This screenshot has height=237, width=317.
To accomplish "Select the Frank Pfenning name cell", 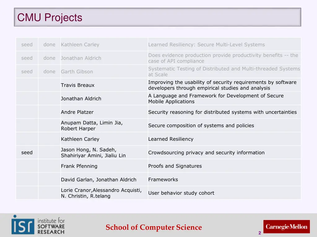I will (x=79, y=166).
